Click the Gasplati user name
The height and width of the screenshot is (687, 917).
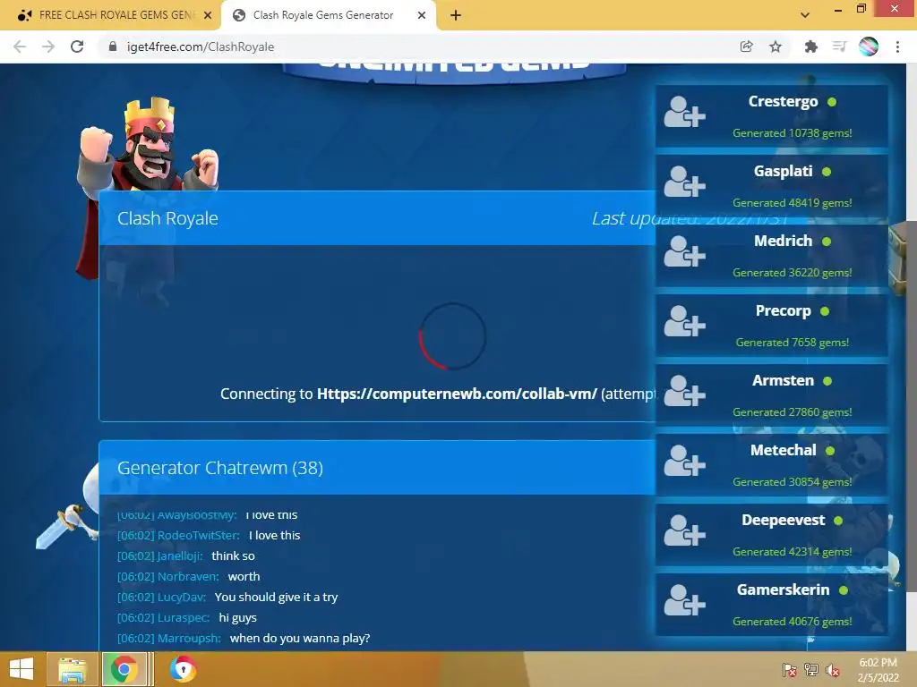783,171
